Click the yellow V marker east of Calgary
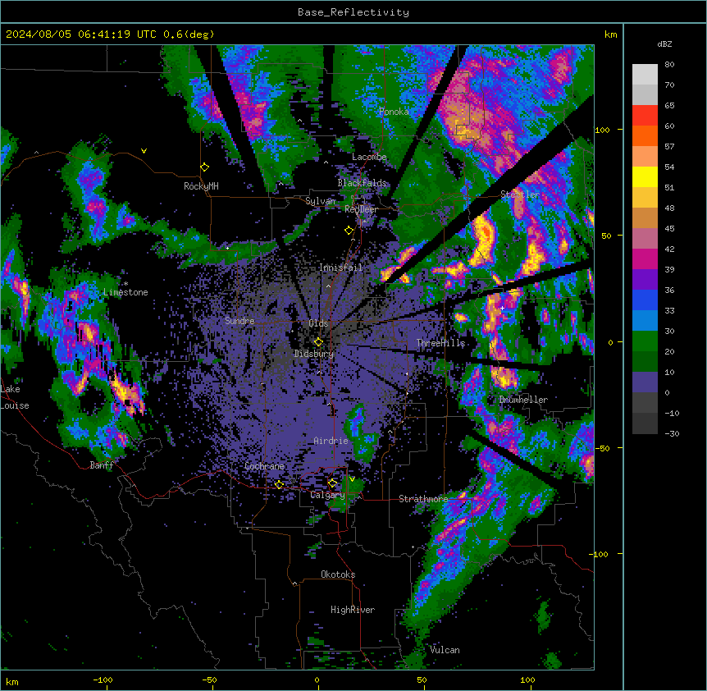 [x=352, y=479]
